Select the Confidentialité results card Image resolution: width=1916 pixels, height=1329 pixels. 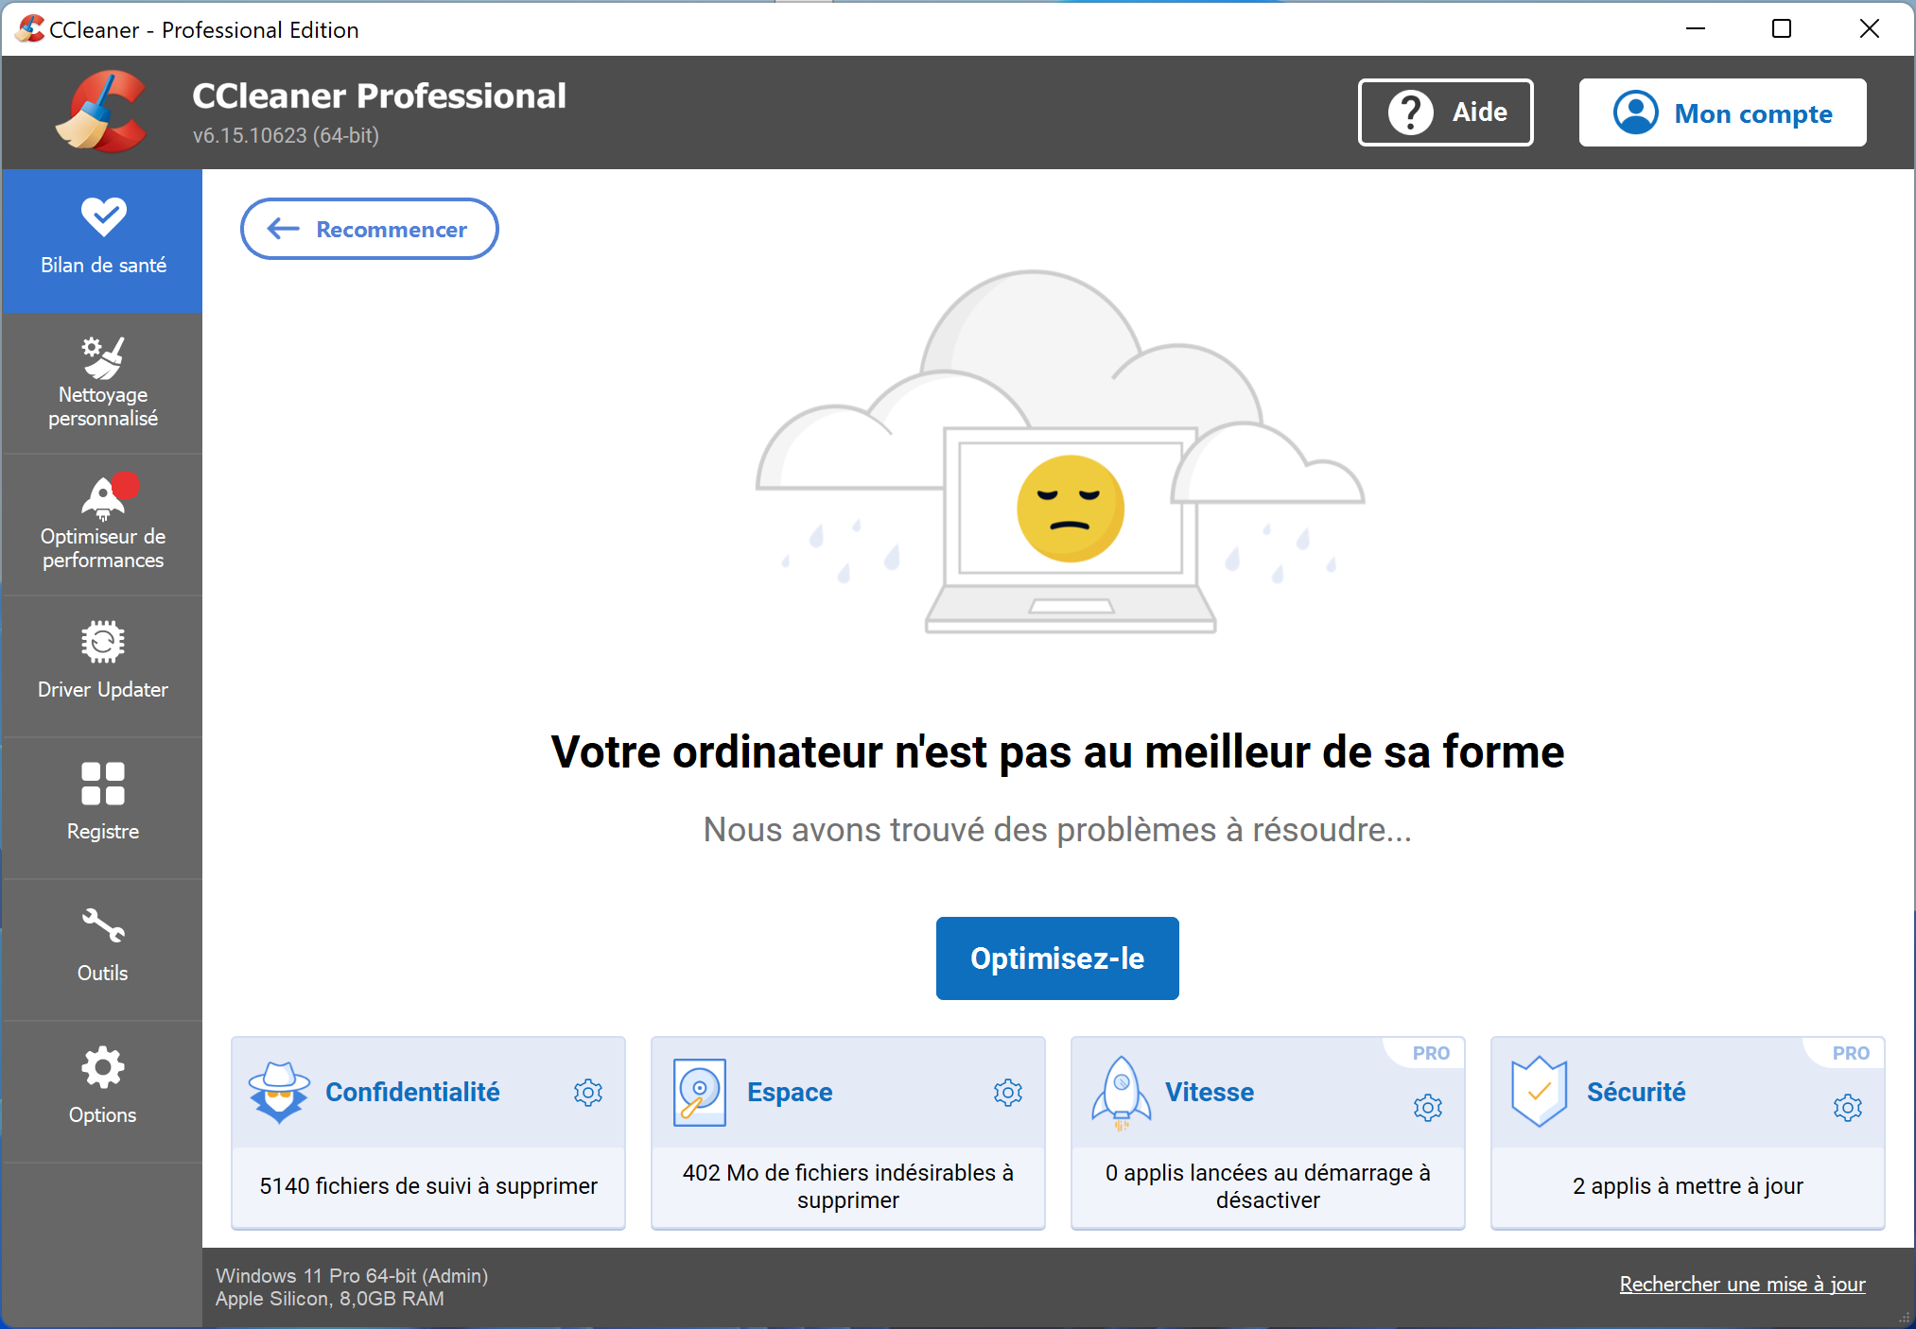coord(428,1186)
